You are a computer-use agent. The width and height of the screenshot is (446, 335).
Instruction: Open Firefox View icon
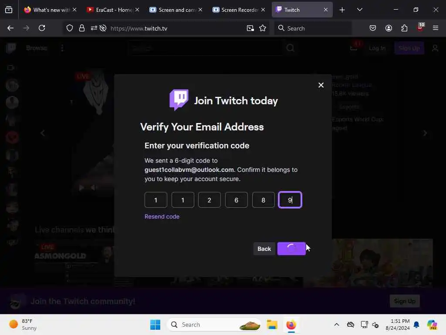click(x=9, y=10)
